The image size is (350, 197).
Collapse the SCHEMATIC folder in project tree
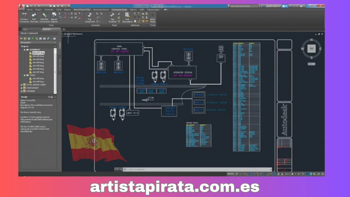(24, 50)
